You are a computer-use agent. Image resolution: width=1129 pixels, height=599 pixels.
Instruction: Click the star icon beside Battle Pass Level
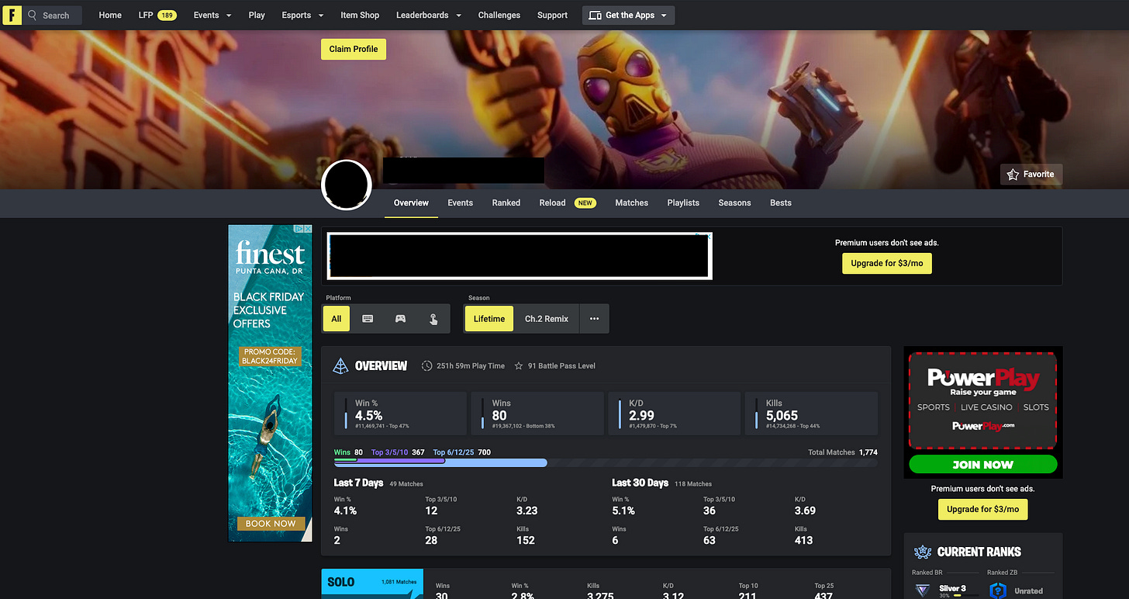[x=519, y=365]
